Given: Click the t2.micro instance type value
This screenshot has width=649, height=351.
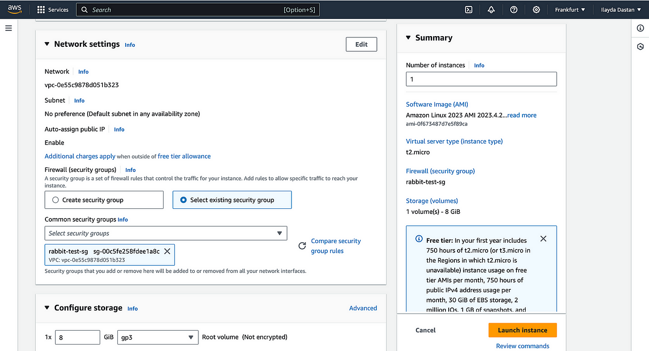Looking at the screenshot, I should point(418,152).
